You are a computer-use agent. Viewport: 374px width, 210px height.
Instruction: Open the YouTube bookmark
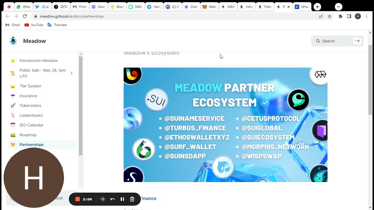tap(34, 25)
